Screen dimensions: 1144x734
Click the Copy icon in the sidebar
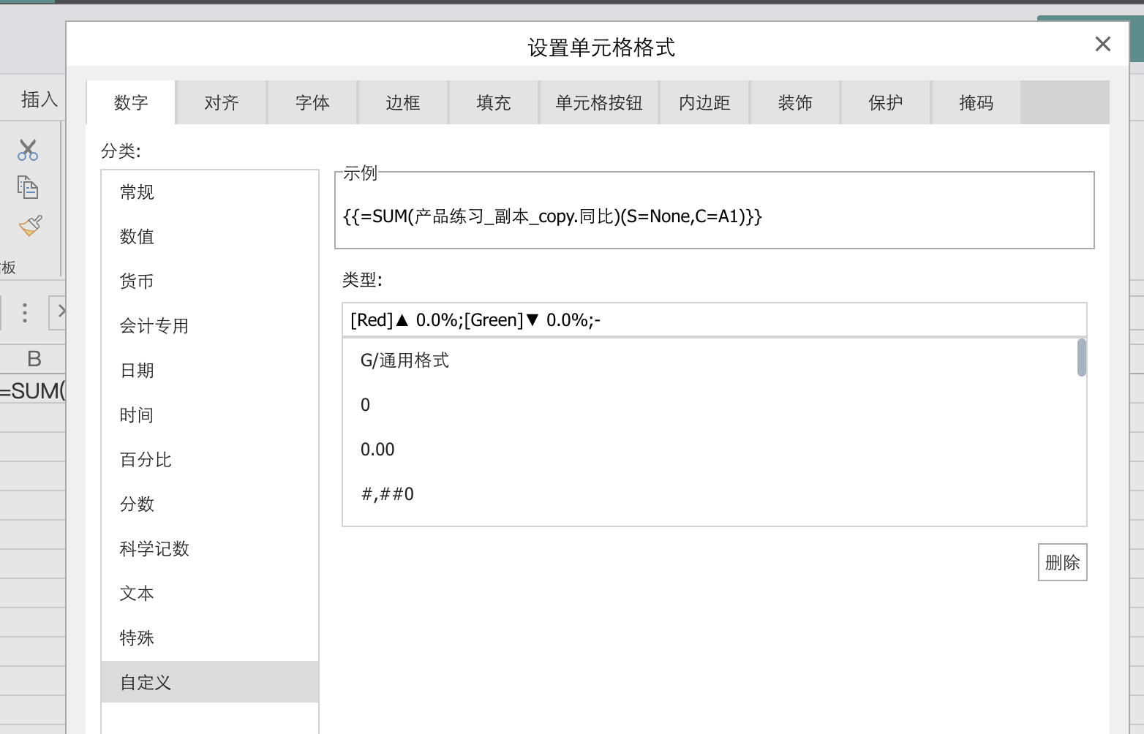click(x=28, y=187)
